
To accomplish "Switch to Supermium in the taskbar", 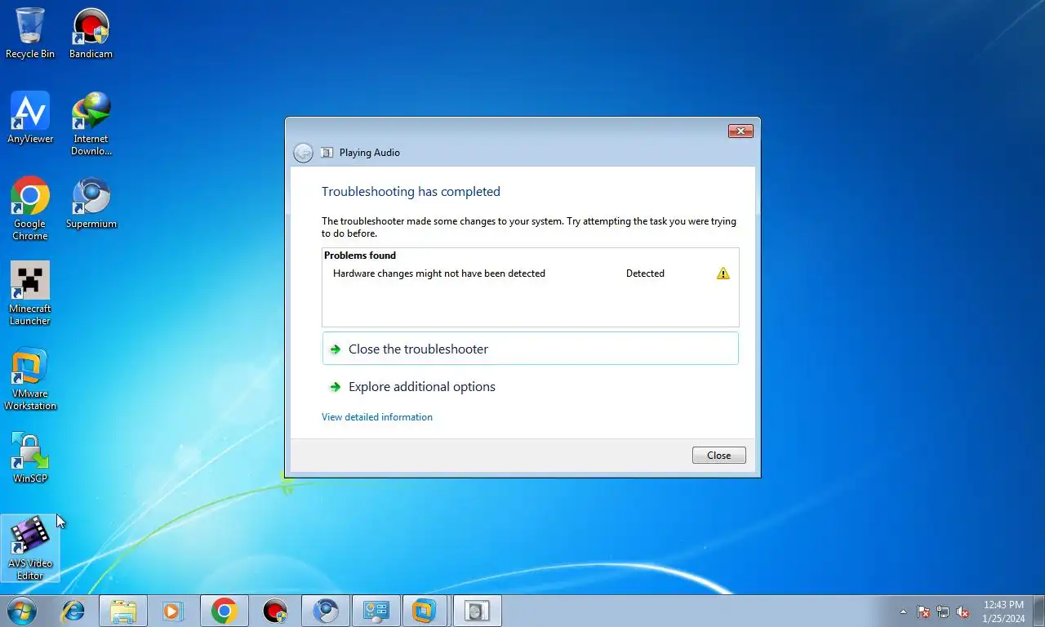I will pos(326,611).
